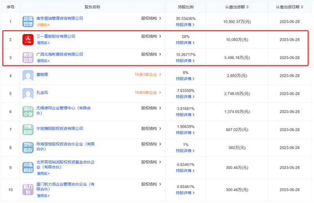Image resolution: width=314 pixels, height=203 pixels.
Task: Select the 2,748.09万(元) amount cell
Action: (237, 94)
